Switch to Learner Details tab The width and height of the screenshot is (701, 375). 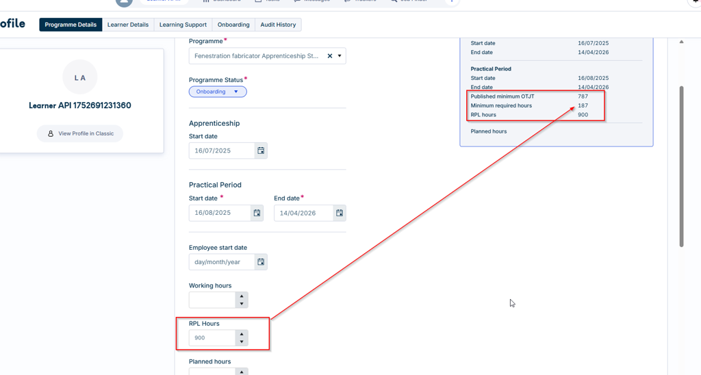[128, 25]
